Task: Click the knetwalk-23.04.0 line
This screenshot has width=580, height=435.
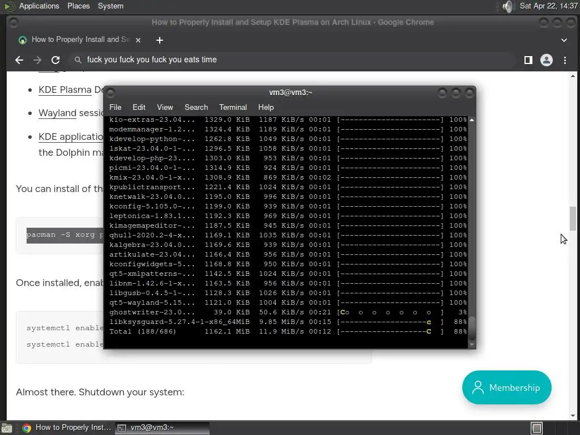Action: click(288, 197)
